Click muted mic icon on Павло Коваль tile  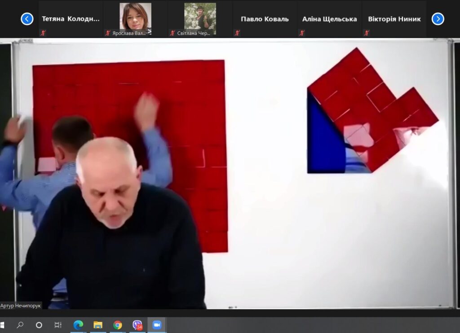[237, 33]
